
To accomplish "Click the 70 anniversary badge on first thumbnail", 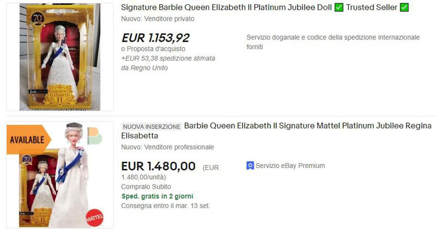I will point(36,18).
